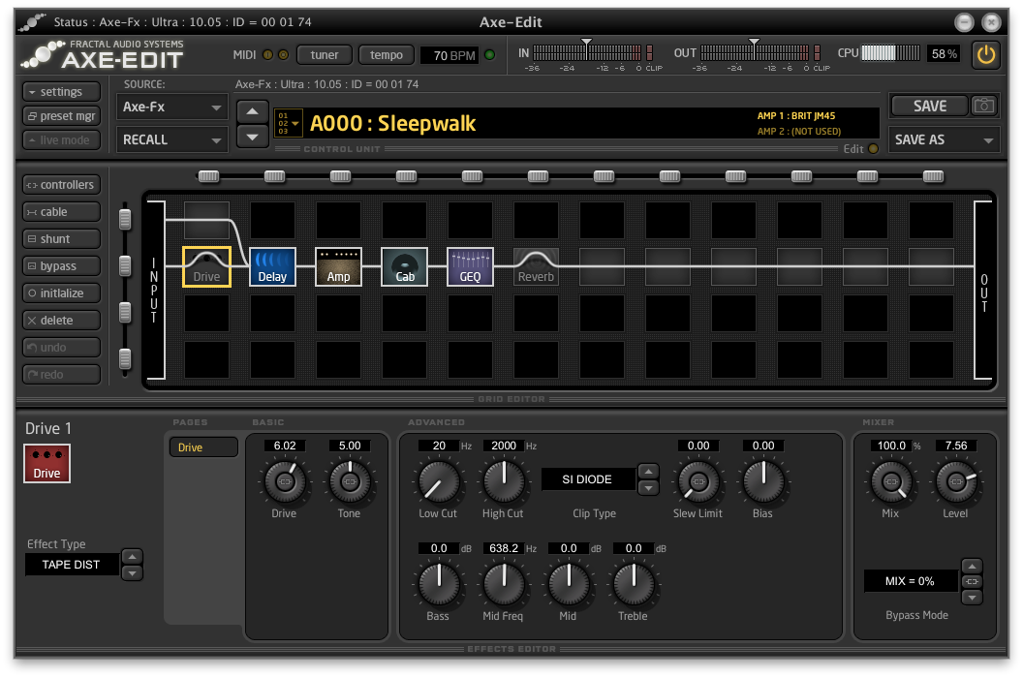The width and height of the screenshot is (1023, 678).
Task: Click the Mid Freq knob
Action: point(504,584)
